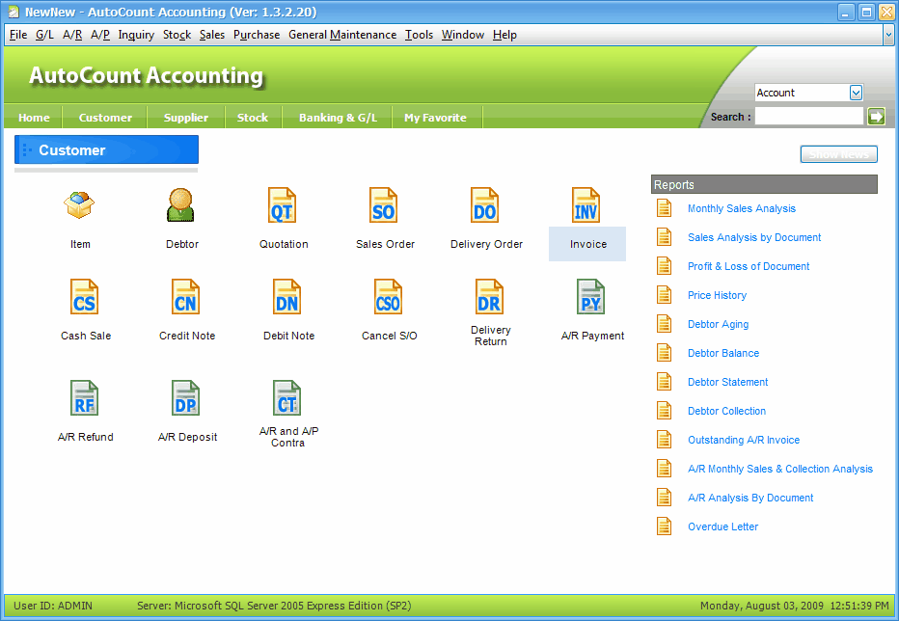Viewport: 899px width, 621px height.
Task: Open Outstanding A/R Invoice report link
Action: click(744, 440)
